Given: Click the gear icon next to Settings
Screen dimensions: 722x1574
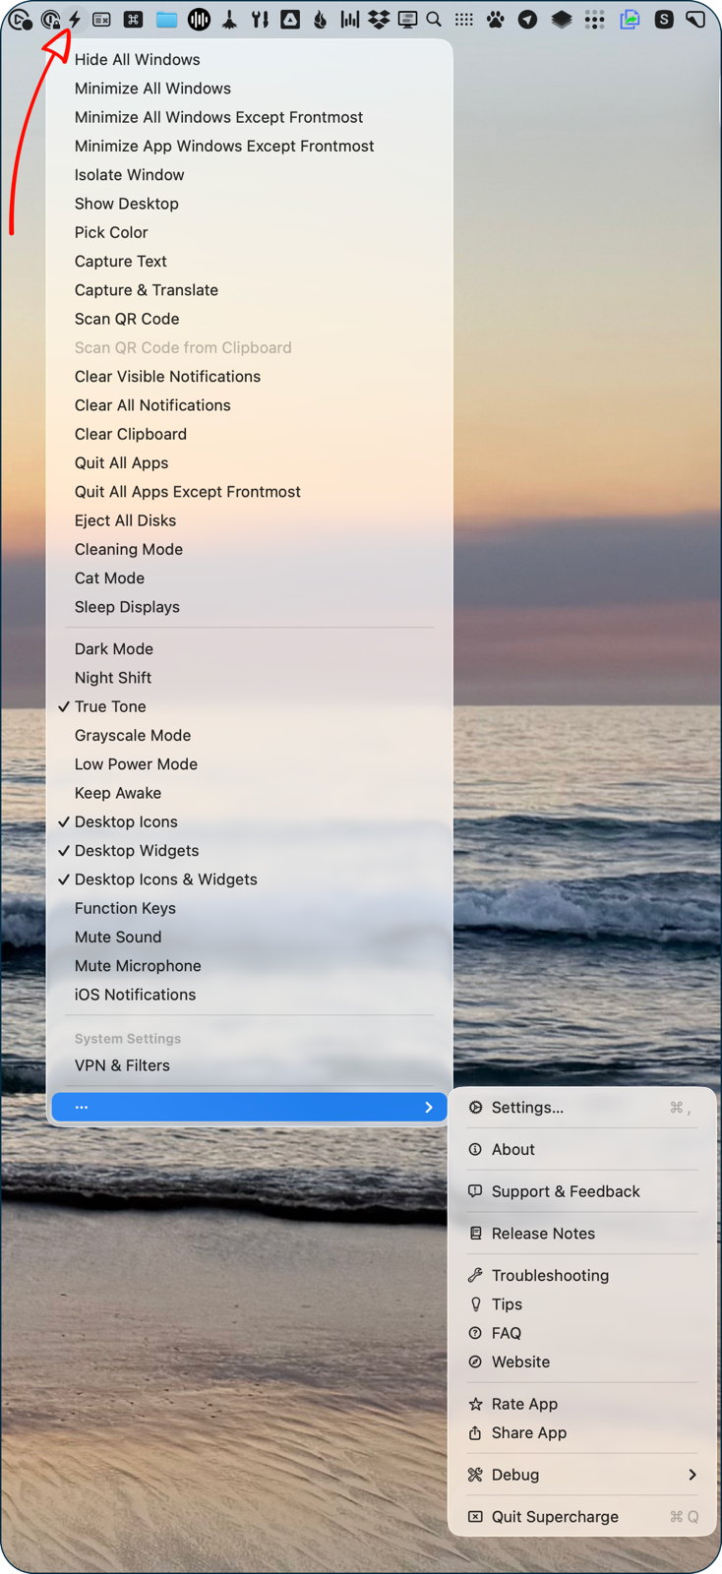Looking at the screenshot, I should pos(475,1108).
